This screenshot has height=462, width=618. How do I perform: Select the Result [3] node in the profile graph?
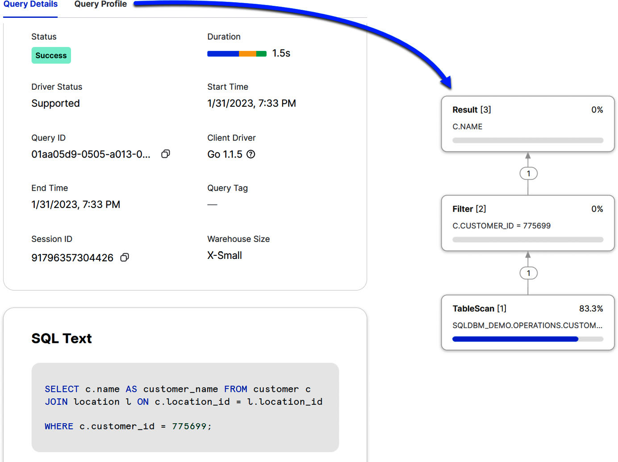tap(528, 110)
